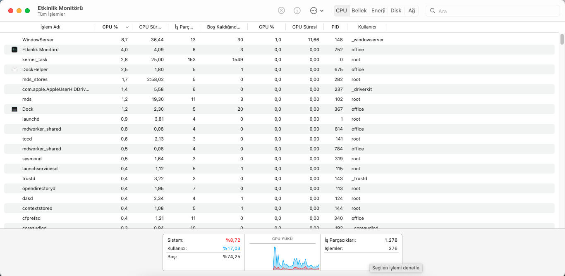Click the DockHelper process name text

[x=35, y=69]
